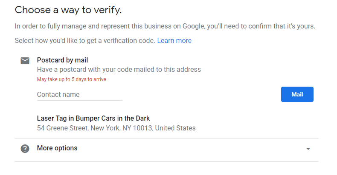This screenshot has width=337, height=175.
Task: Open the Learn more link
Action: 174,40
